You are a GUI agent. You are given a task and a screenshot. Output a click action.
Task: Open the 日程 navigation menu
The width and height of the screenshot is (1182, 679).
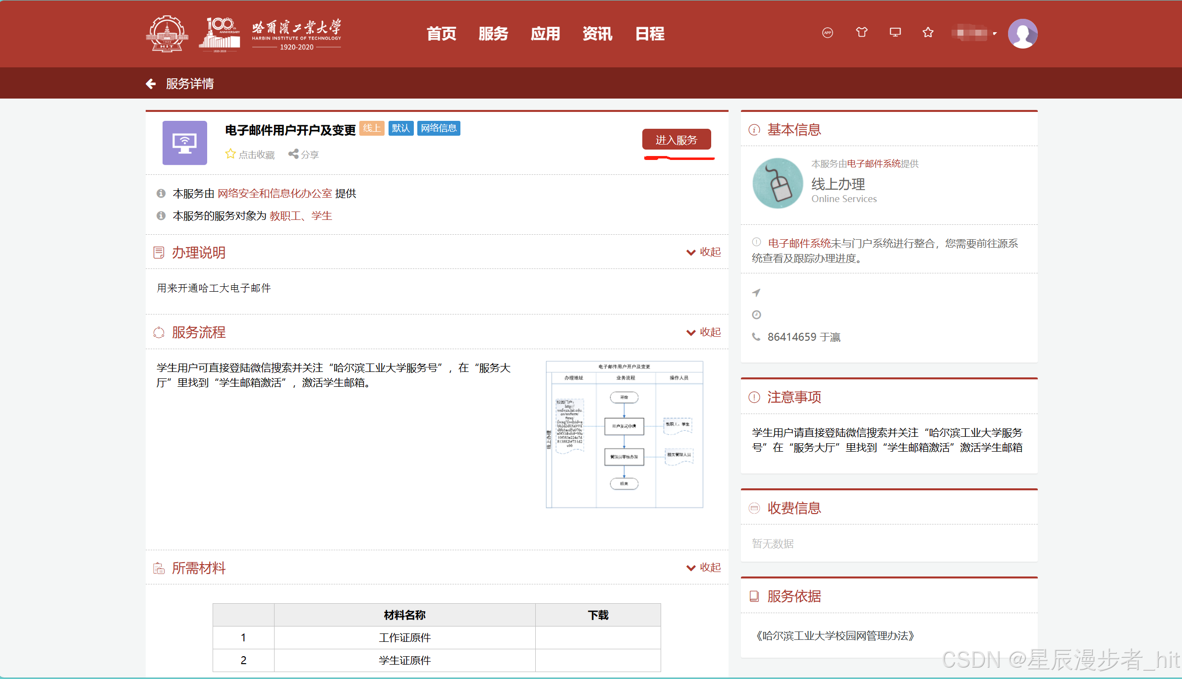tap(650, 34)
